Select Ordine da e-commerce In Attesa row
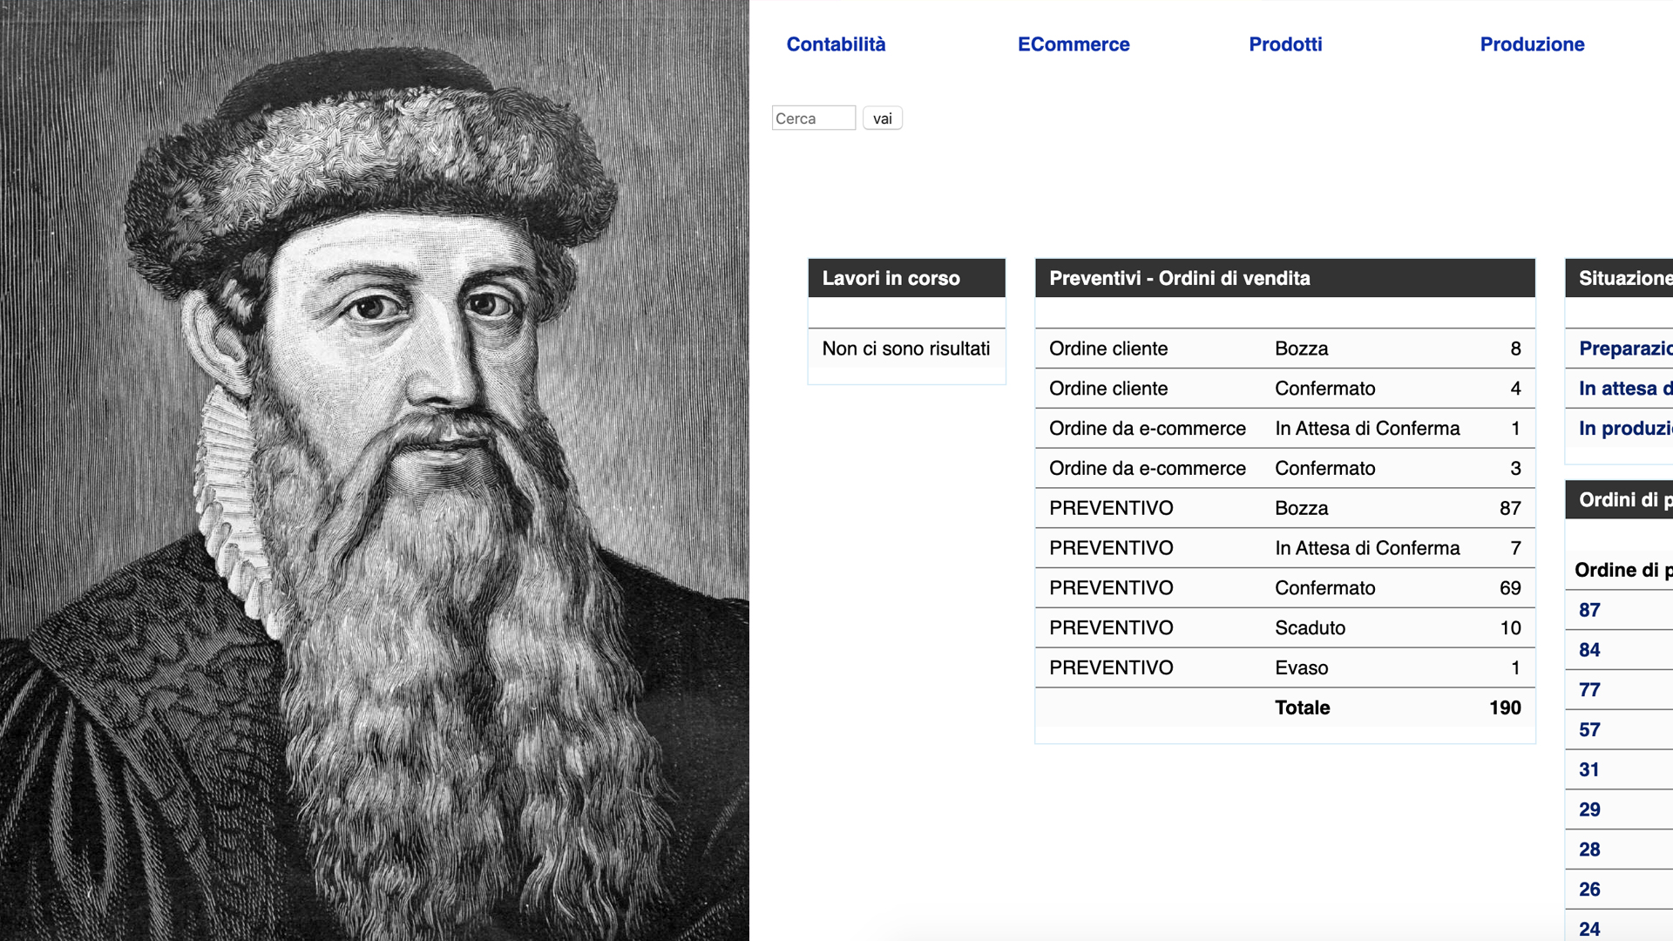This screenshot has width=1673, height=941. (x=1285, y=429)
